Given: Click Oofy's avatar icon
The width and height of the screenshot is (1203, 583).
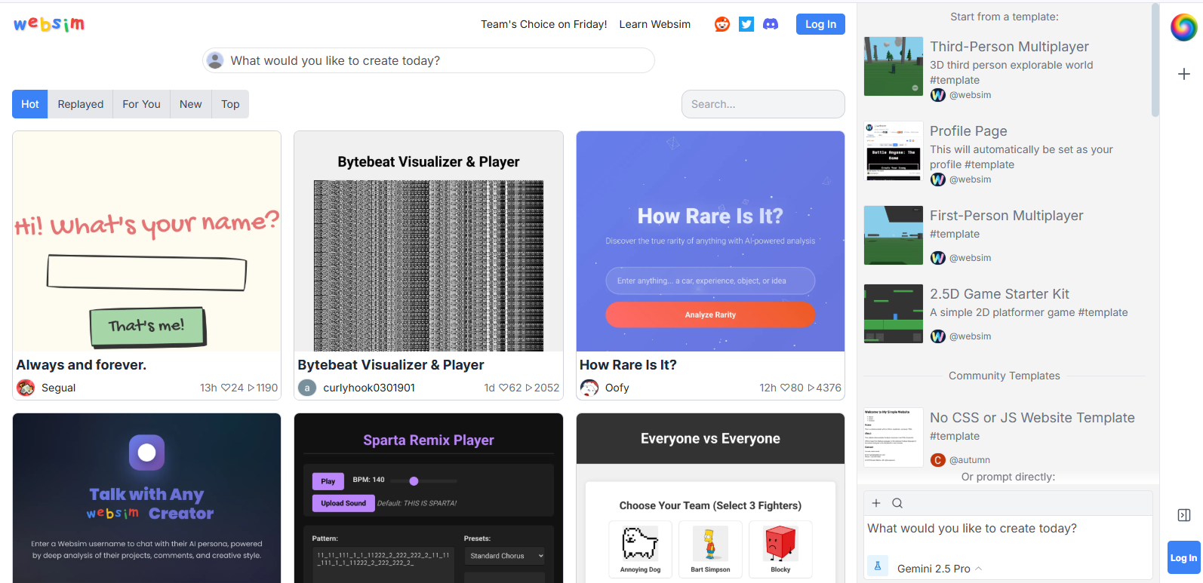Looking at the screenshot, I should [589, 388].
